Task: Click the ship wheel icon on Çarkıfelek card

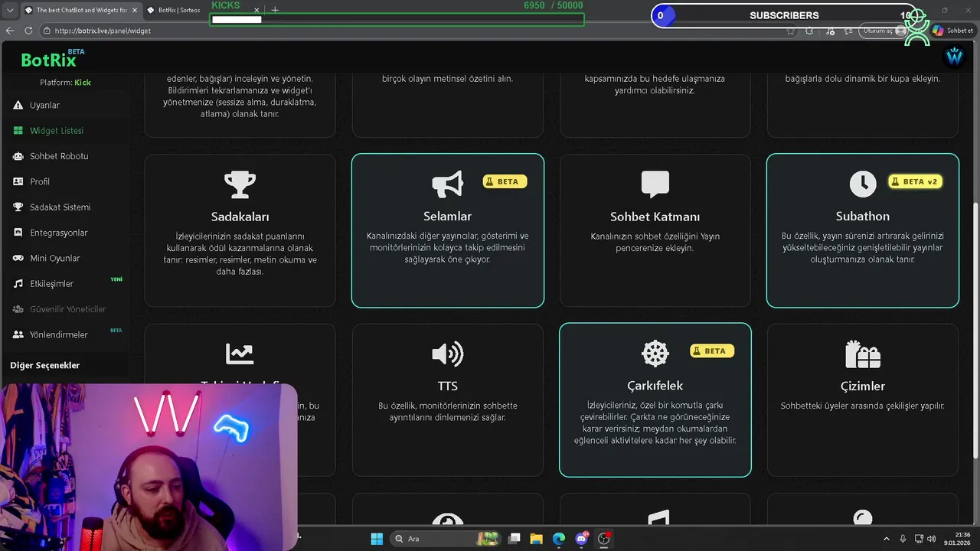Action: click(655, 354)
